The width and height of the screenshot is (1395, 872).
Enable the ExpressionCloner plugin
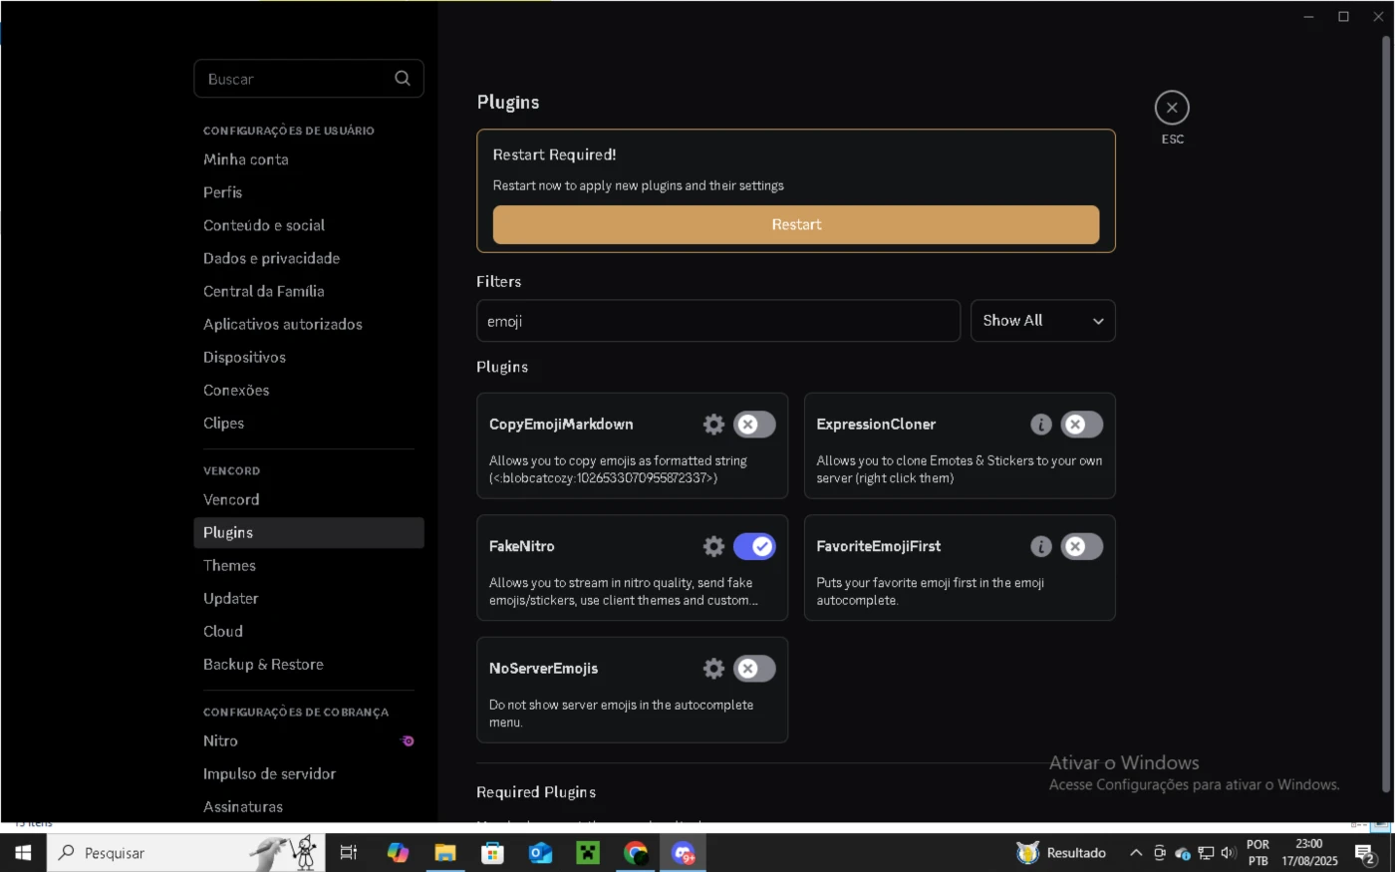1081,425
